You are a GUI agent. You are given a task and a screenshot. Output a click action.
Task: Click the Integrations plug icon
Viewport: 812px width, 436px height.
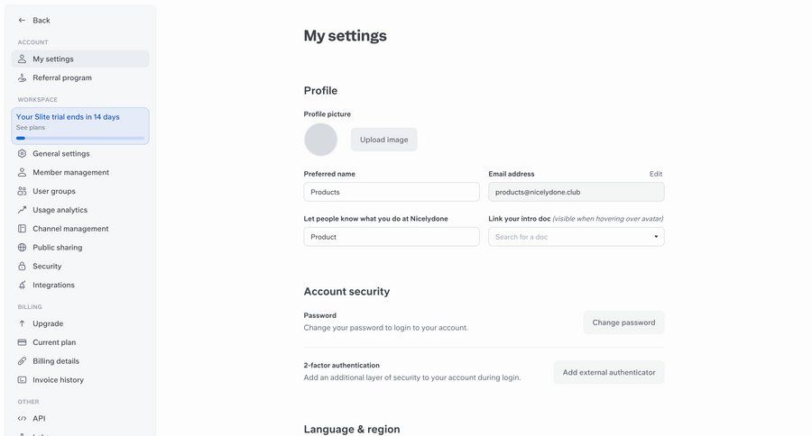23,286
